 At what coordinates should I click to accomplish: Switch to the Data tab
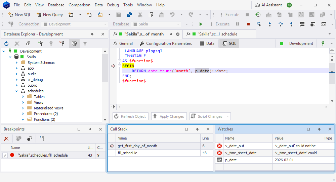pos(207,43)
